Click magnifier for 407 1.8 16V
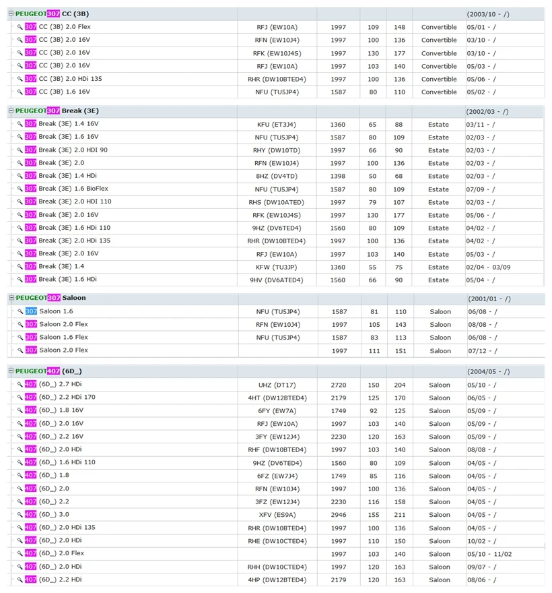This screenshot has width=552, height=593. (x=20, y=410)
